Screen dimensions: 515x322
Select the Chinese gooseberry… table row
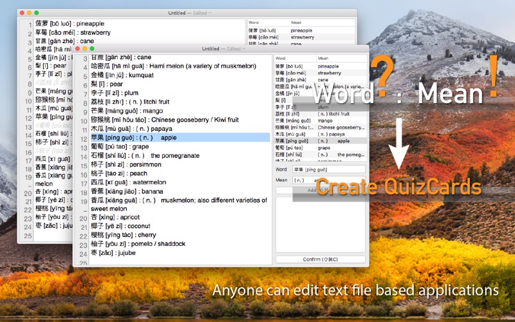(321, 127)
